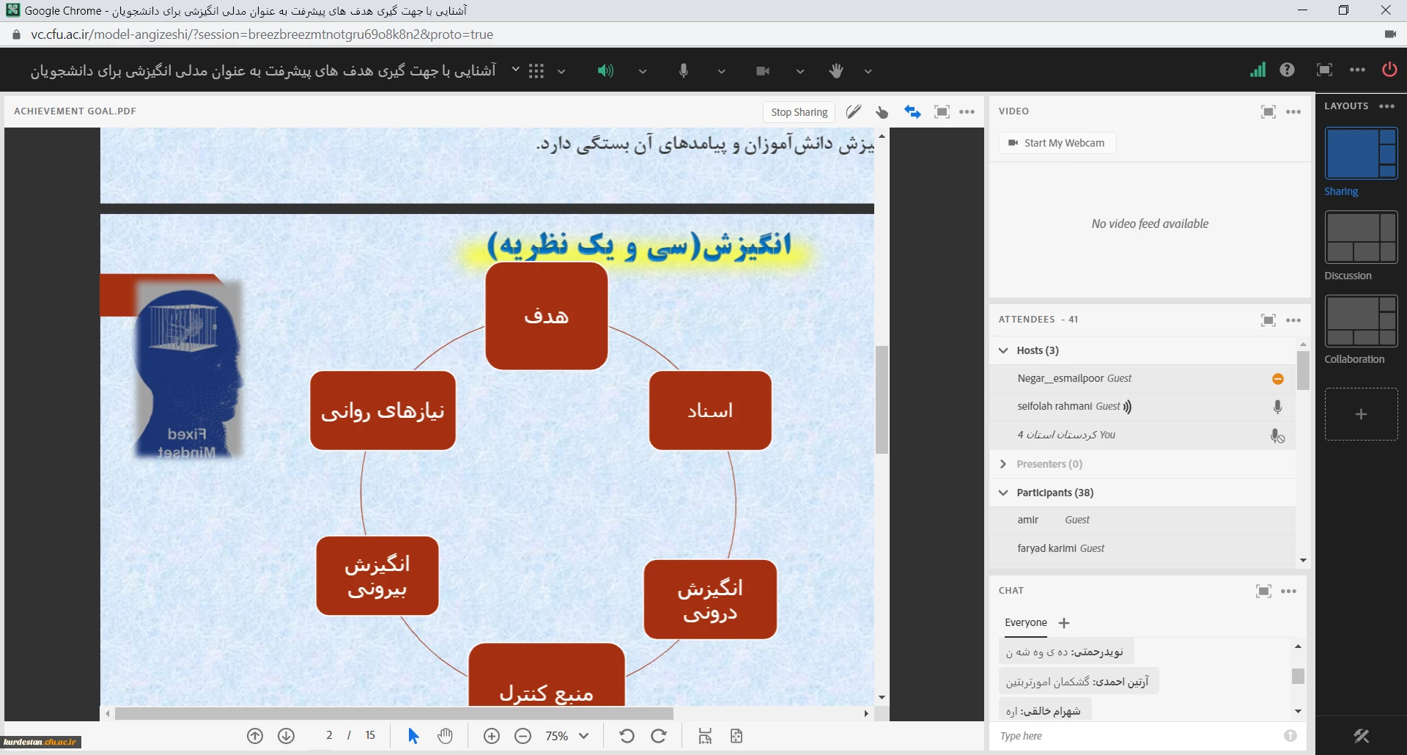Go to previous page with up arrow
The image size is (1407, 755).
point(255,736)
